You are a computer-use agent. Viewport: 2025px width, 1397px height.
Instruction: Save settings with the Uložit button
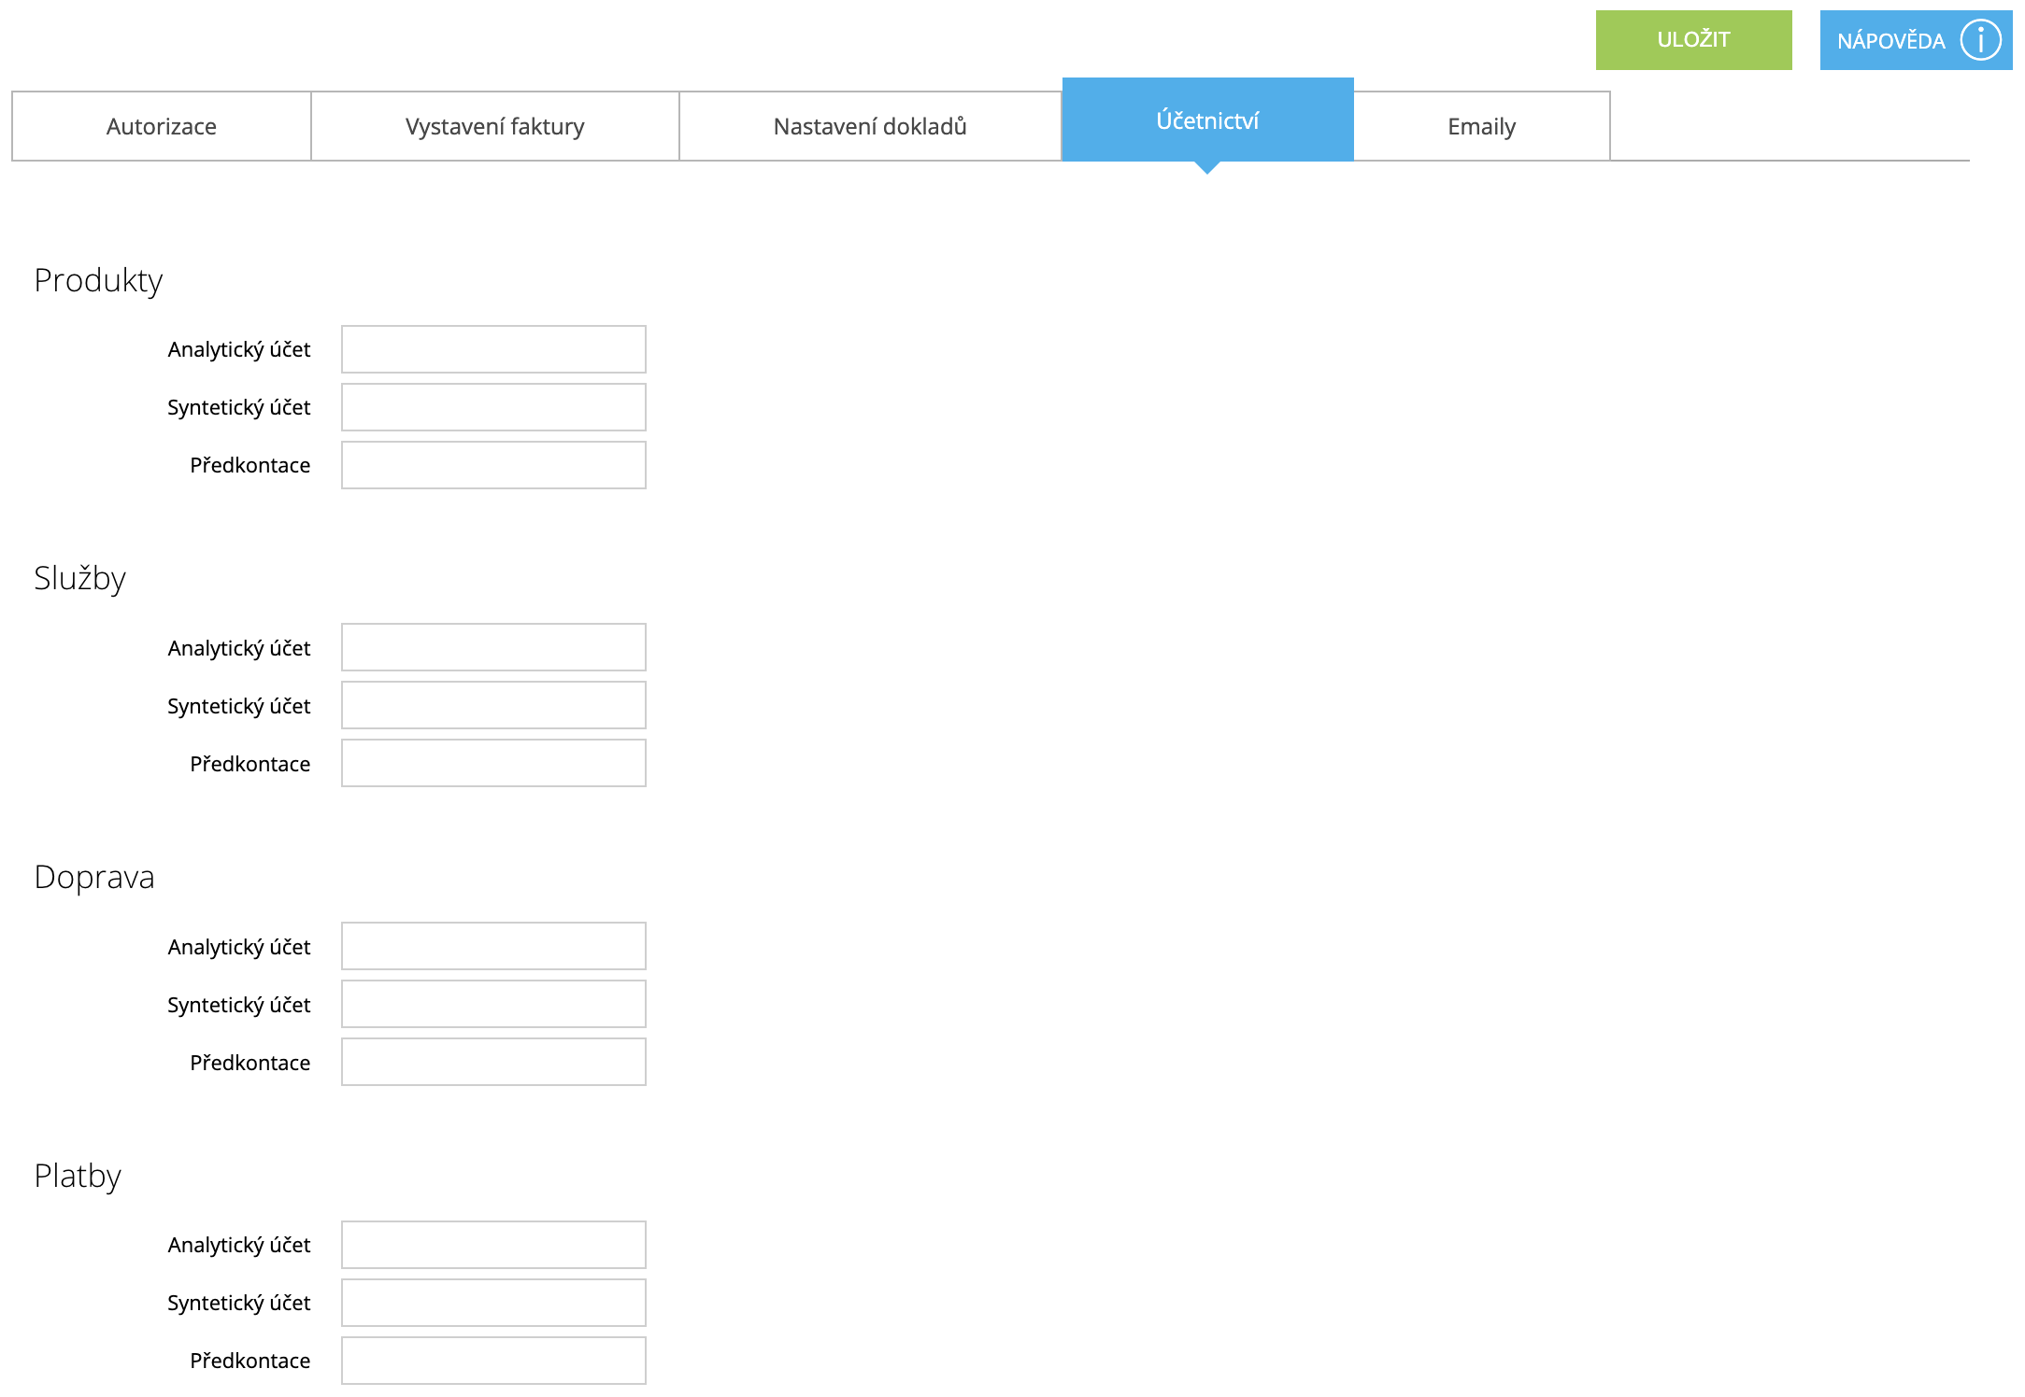coord(1693,40)
